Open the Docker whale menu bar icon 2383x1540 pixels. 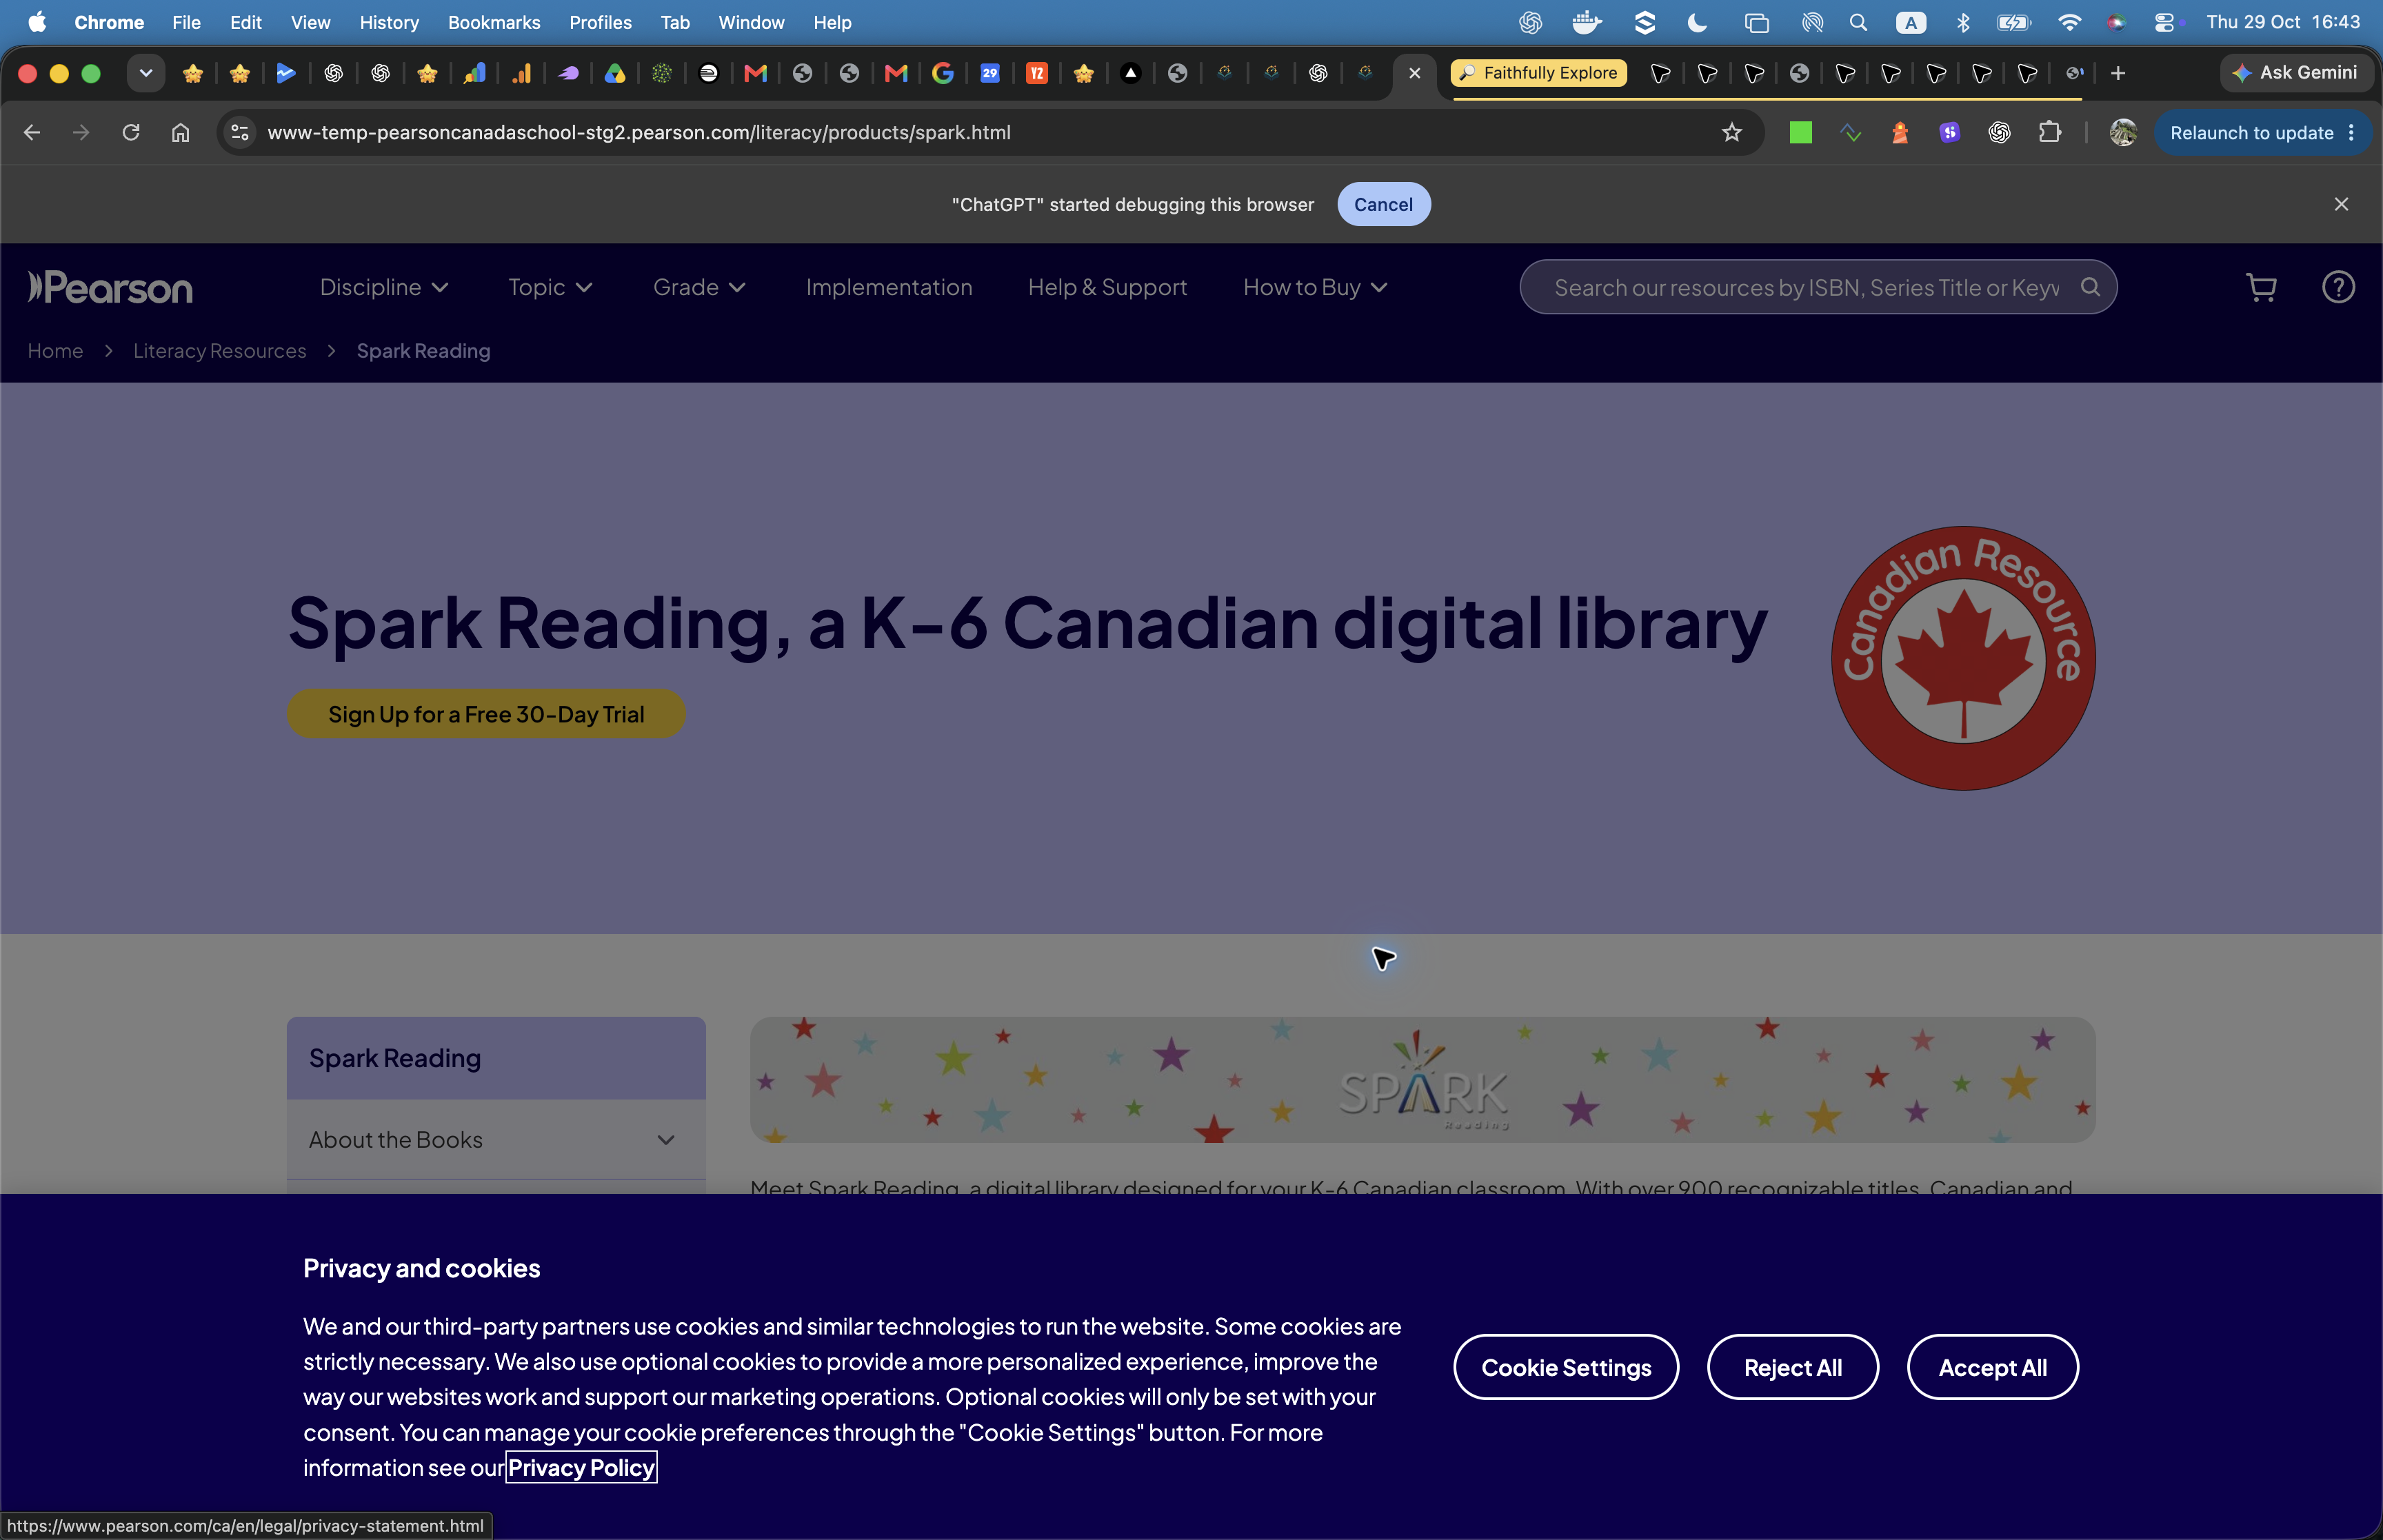point(1587,22)
